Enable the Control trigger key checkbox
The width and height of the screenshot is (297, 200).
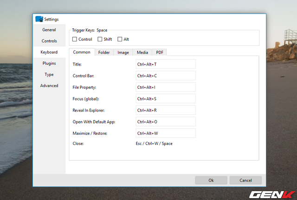tap(75, 39)
